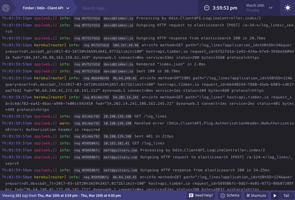Toggle the light theme sun icon
295x200 pixels.
tap(287, 8)
